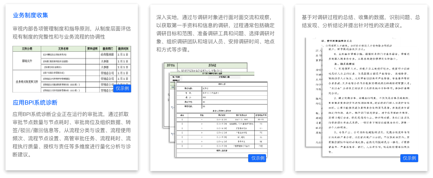The height and width of the screenshot is (178, 433).
Task: Click the paragraph beginning 深入实地
Action: pyautogui.click(x=216, y=33)
